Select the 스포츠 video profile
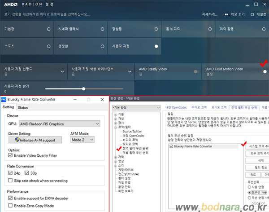269x212 pixels. click(x=27, y=46)
